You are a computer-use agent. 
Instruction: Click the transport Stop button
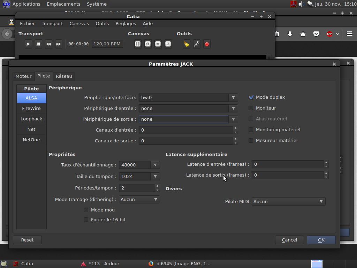(39, 44)
